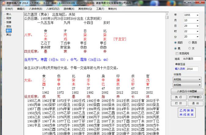Click the 1992壬申 year entry
206x135 pixels.
point(93,101)
